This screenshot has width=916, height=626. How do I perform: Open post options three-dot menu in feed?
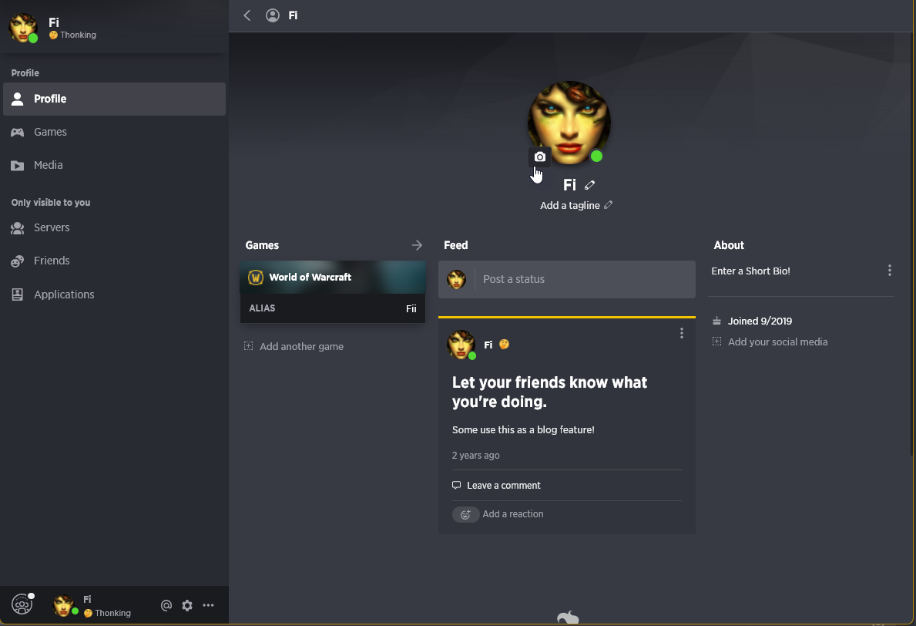681,332
